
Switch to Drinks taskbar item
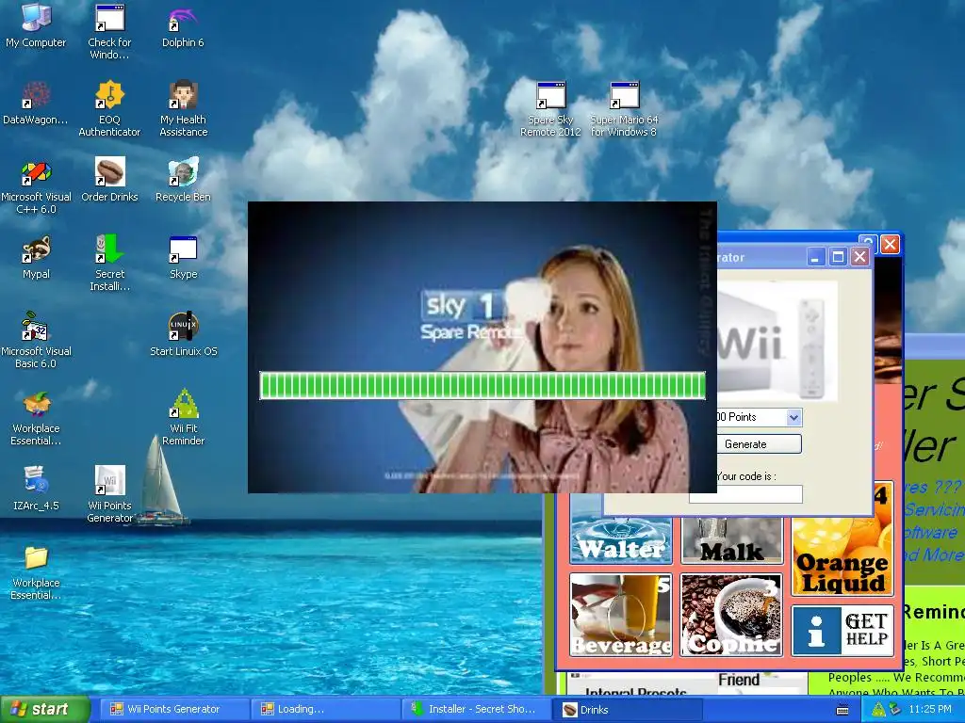(x=628, y=710)
